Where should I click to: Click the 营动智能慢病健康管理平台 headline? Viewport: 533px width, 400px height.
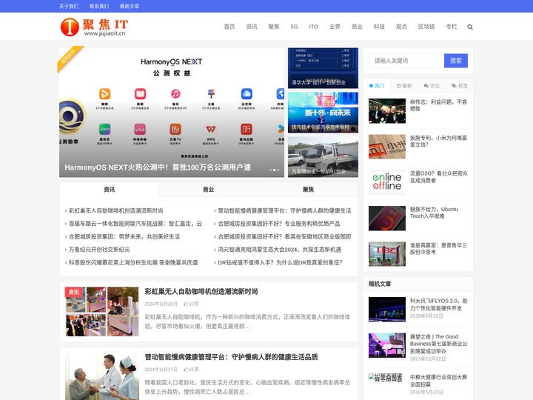point(231,357)
